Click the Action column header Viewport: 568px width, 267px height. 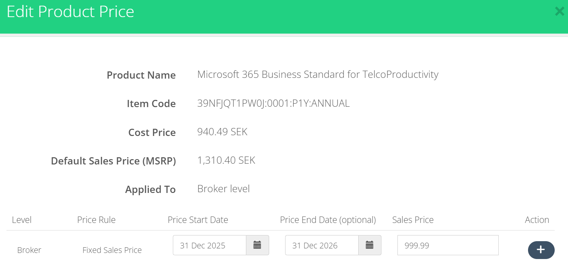pos(537,220)
